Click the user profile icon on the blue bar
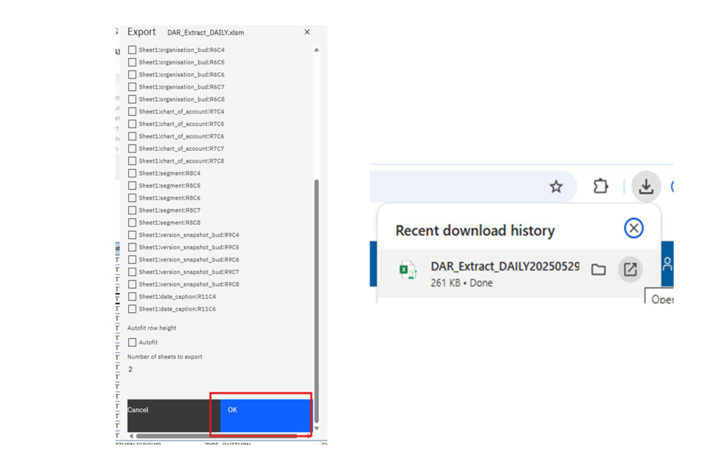This screenshot has height=469, width=704. (667, 264)
